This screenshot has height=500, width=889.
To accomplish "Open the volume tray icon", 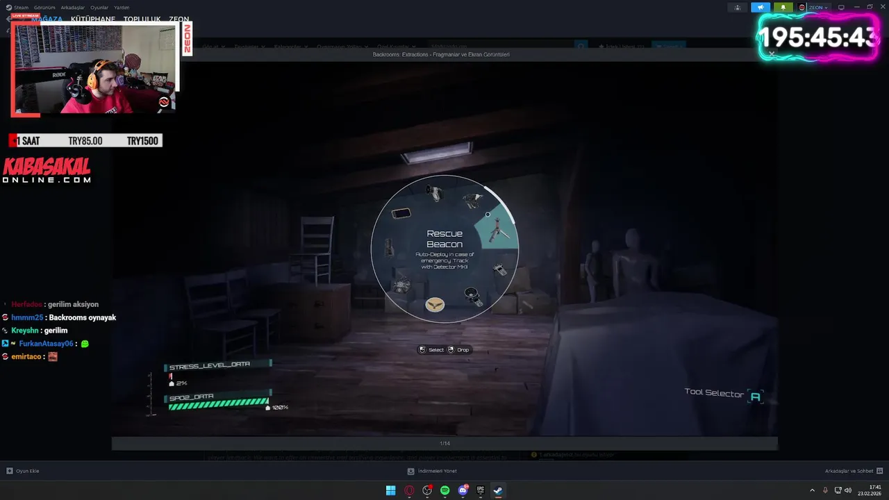I will (848, 490).
